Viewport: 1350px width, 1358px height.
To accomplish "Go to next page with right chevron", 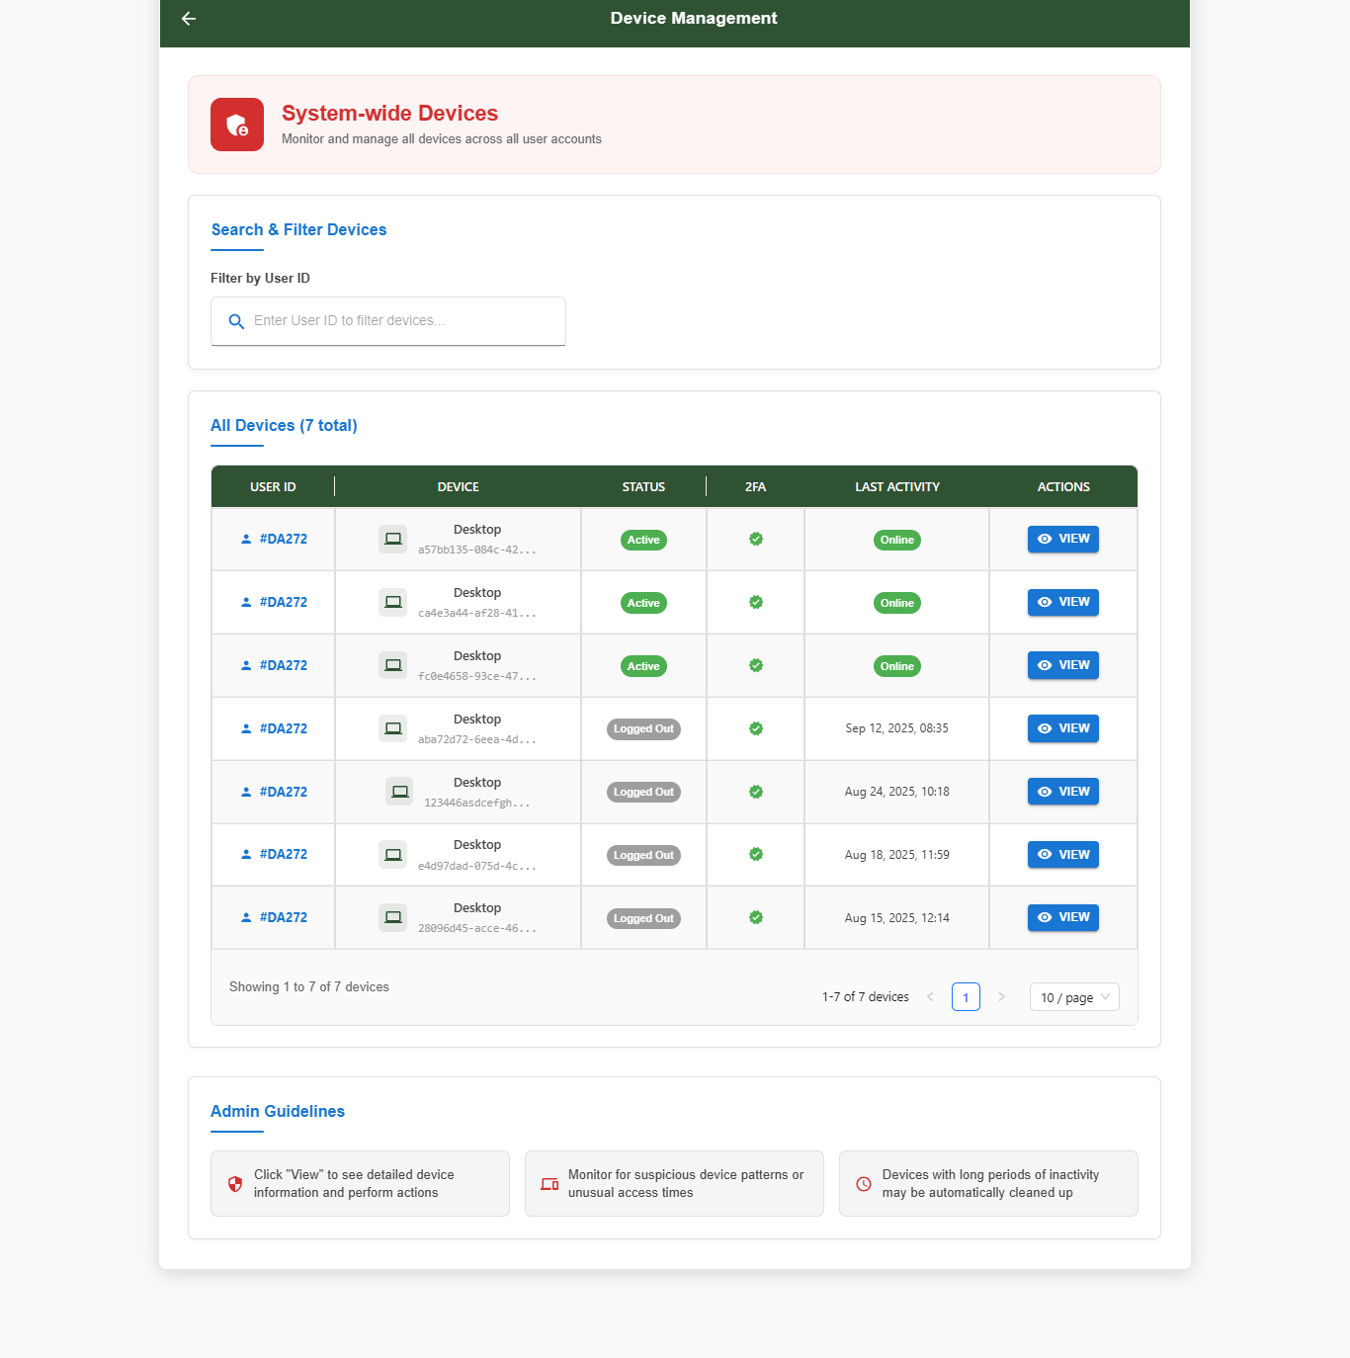I will 1001,997.
